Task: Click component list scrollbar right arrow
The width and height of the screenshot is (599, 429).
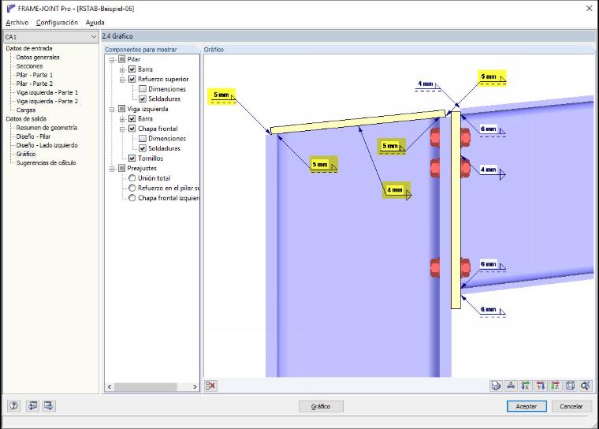Action: [195, 387]
